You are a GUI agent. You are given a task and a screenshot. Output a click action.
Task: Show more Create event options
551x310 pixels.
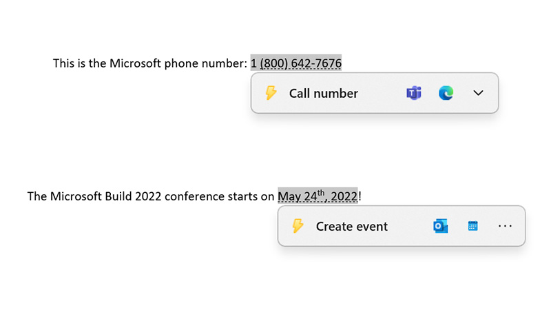(505, 226)
